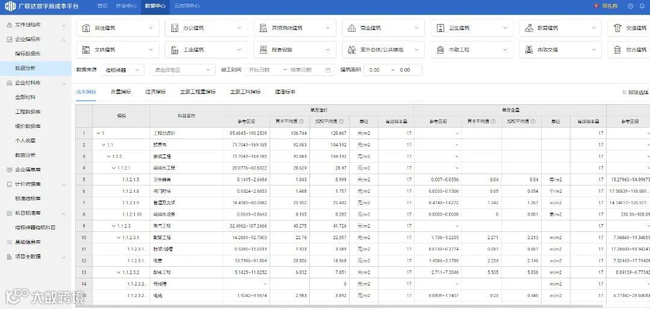The width and height of the screenshot is (650, 309).
Task: Switch to the 含量指标 tab
Action: 121,92
